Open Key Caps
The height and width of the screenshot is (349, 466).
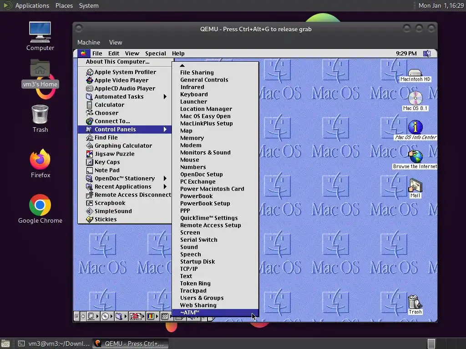pos(125,162)
